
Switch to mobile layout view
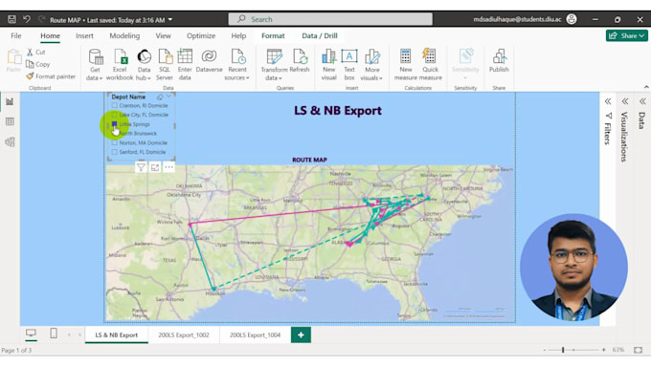click(54, 334)
